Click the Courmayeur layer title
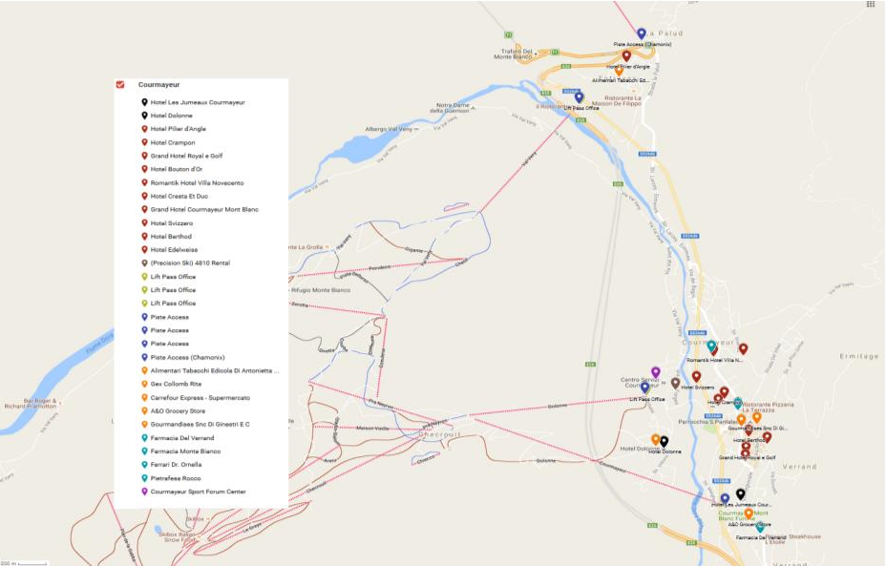The image size is (886, 566). [158, 84]
